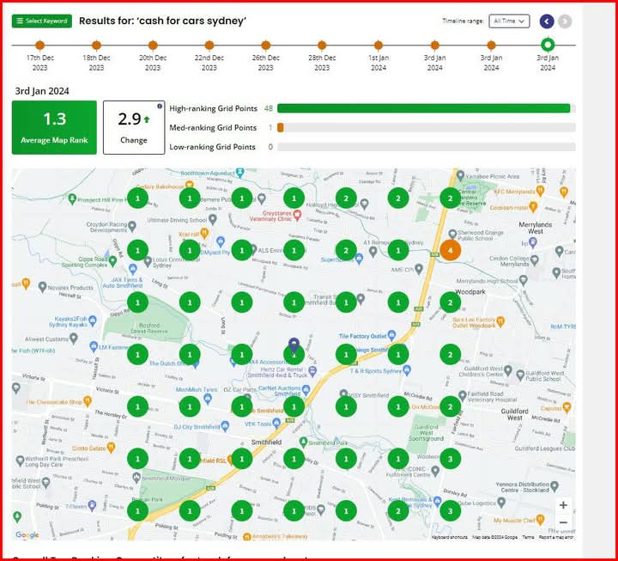Screen dimensions: 618x561
Task: Select the 1st Jan 2024 timeline point
Action: pos(379,45)
